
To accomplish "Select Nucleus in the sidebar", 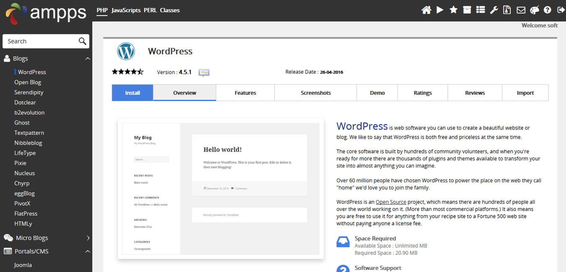I will click(x=25, y=173).
